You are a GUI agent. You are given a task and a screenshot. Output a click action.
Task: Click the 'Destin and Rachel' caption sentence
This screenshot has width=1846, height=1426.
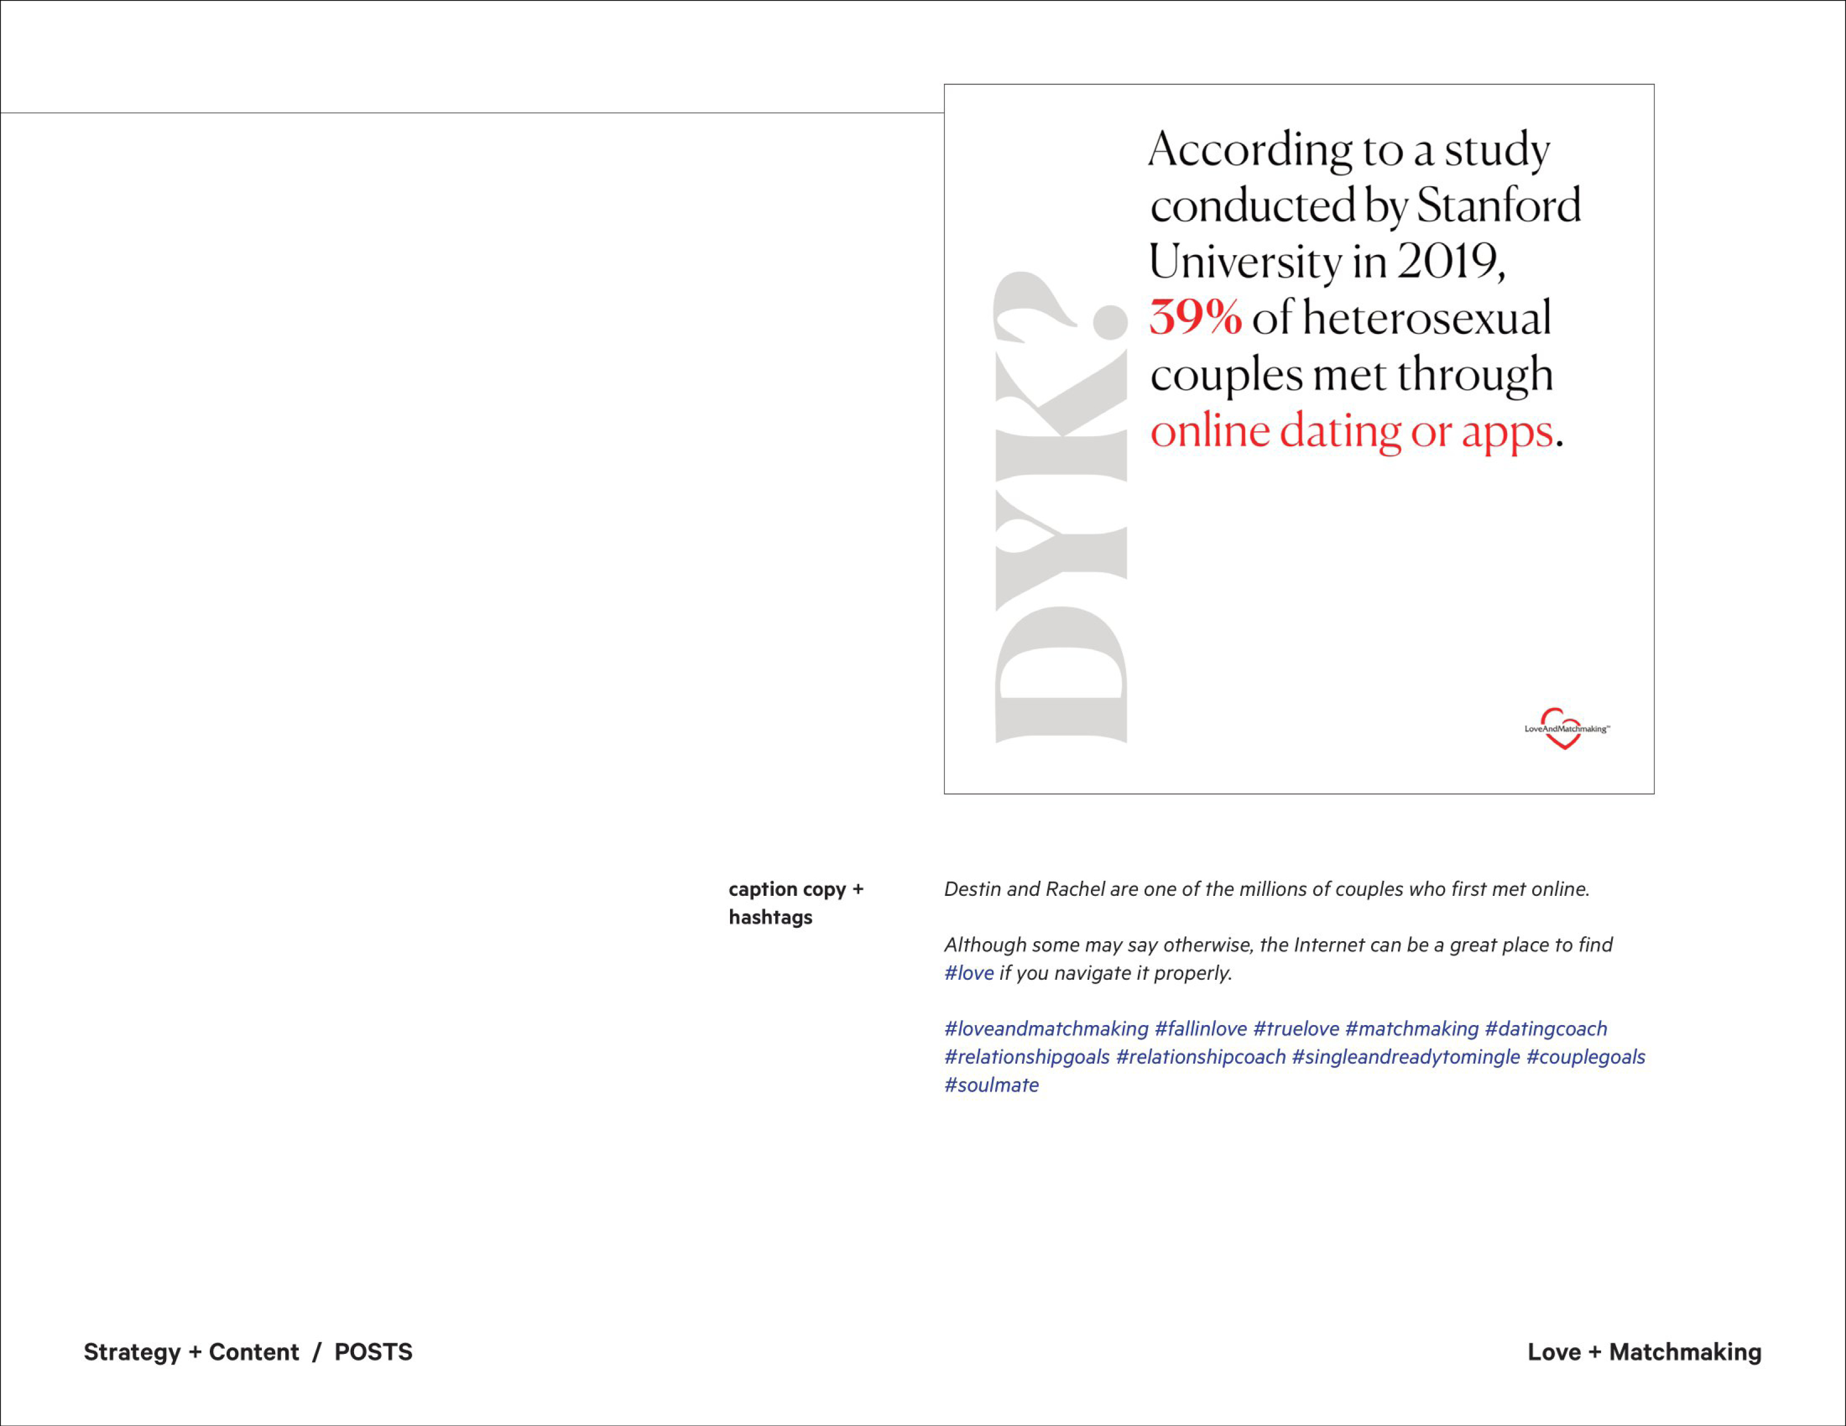(1265, 889)
